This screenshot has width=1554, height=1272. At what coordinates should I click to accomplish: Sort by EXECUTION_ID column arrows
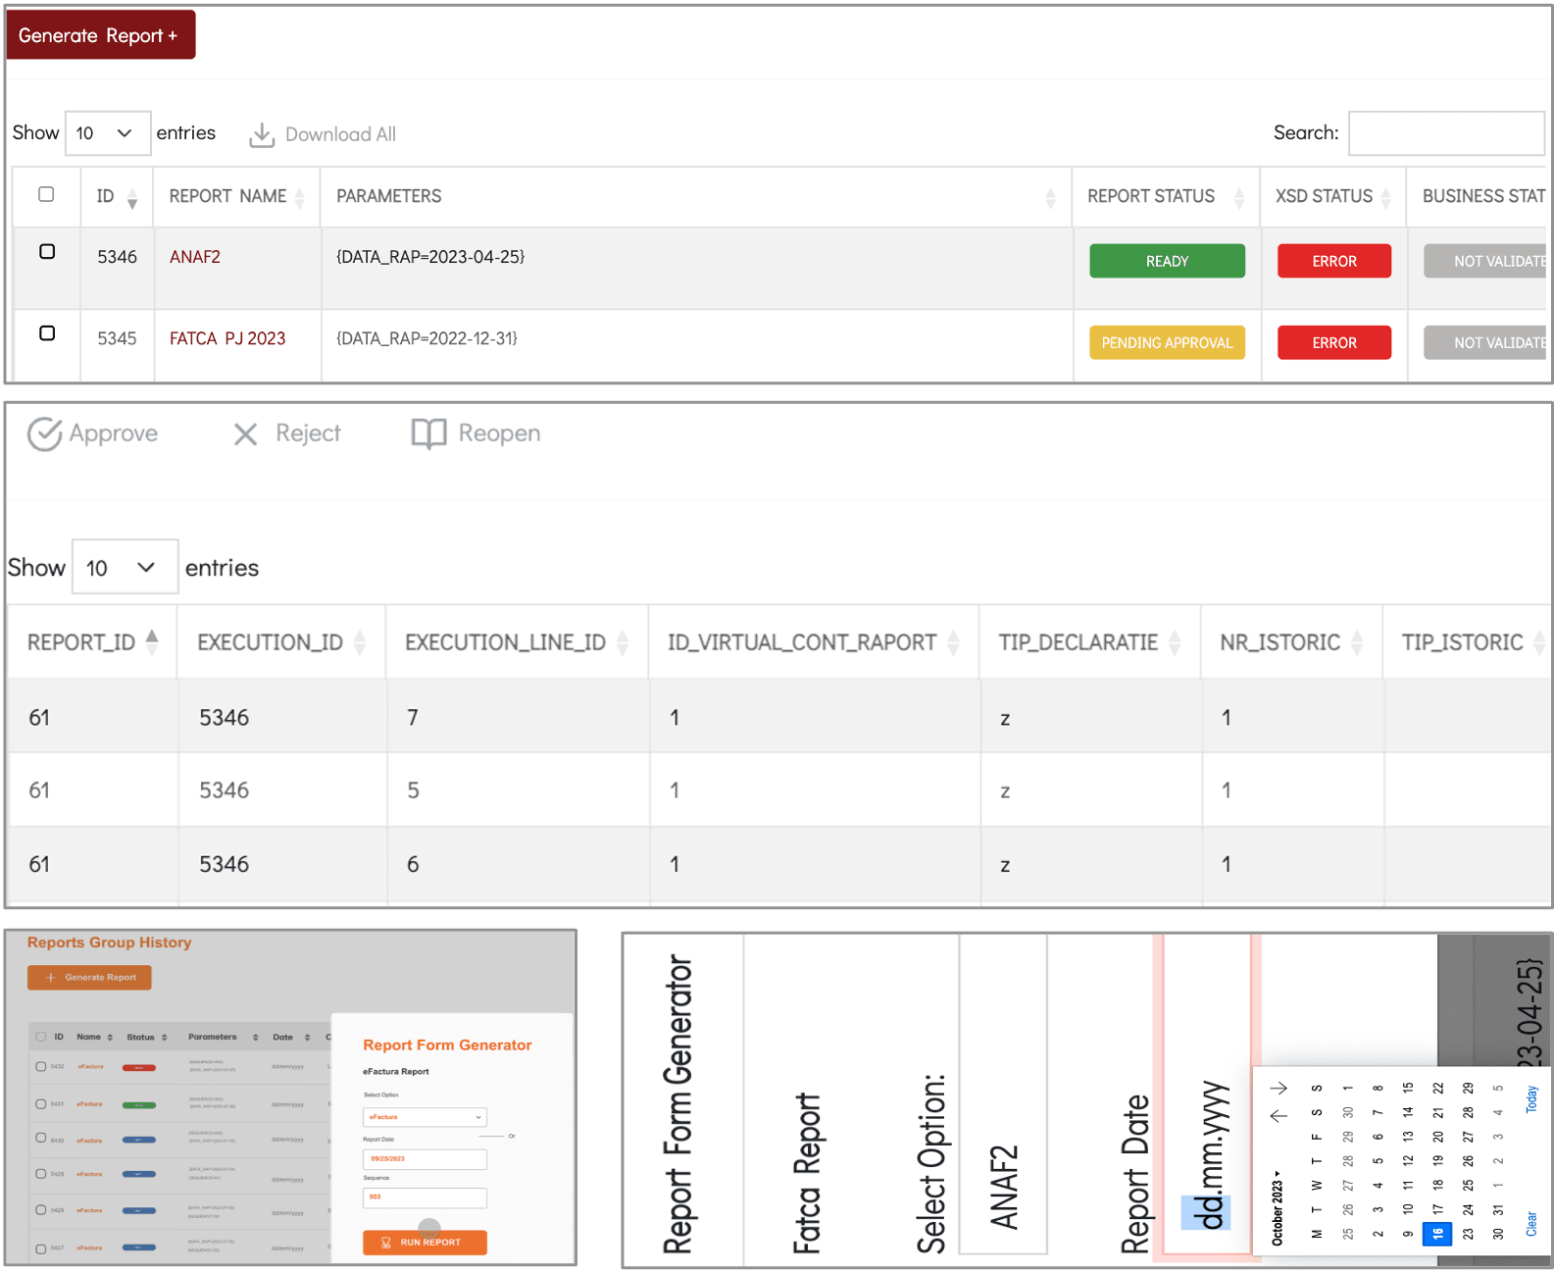(360, 642)
